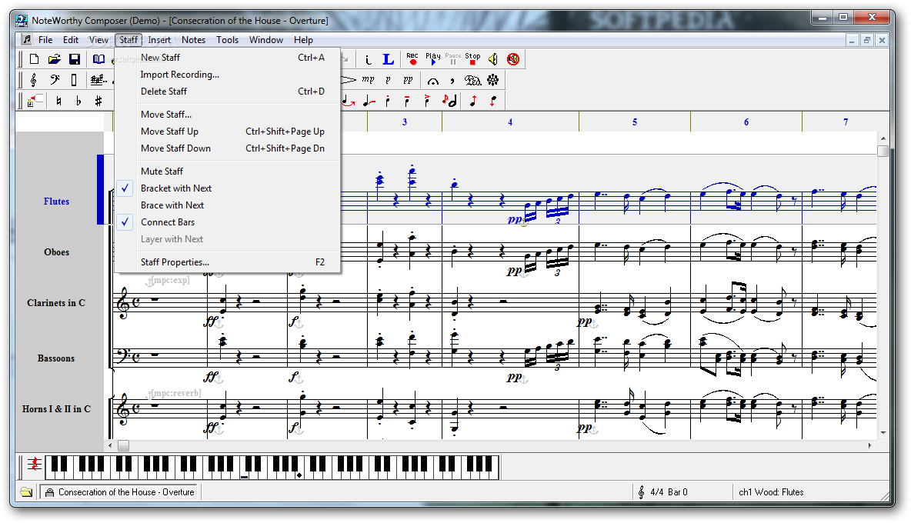Screen dimensions: 911x523
Task: Select the Oboes staff label
Action: tap(56, 252)
